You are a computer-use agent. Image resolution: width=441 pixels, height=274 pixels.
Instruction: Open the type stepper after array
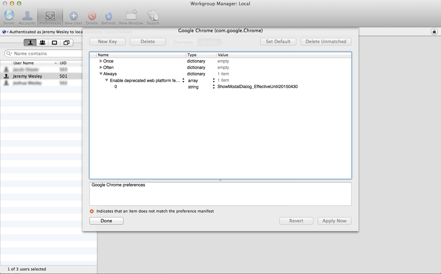[214, 80]
